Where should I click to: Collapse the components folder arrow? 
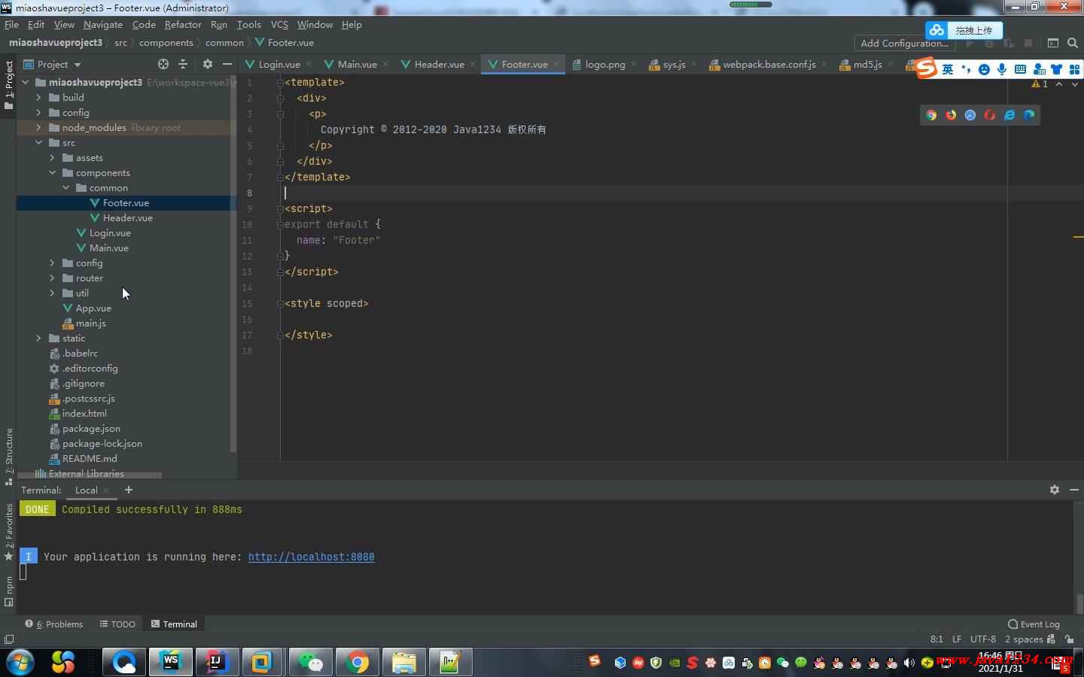click(x=52, y=173)
